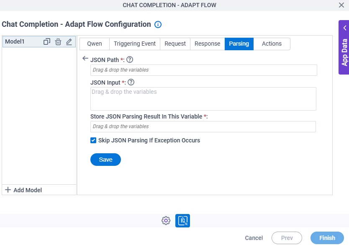Switch to the Qwen tab

(95, 44)
